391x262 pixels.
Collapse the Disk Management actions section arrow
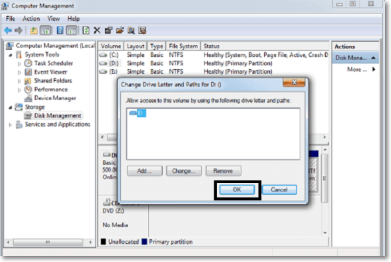374,58
